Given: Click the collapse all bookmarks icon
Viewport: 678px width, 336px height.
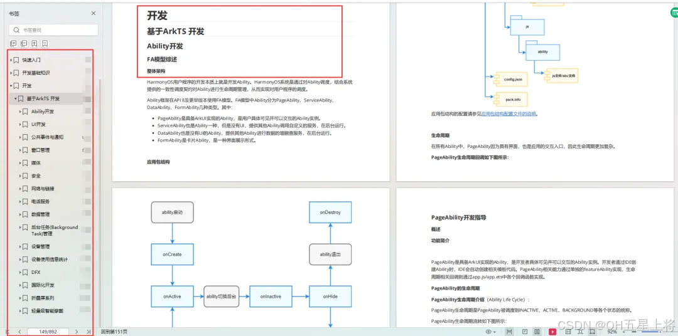Looking at the screenshot, I should [24, 43].
